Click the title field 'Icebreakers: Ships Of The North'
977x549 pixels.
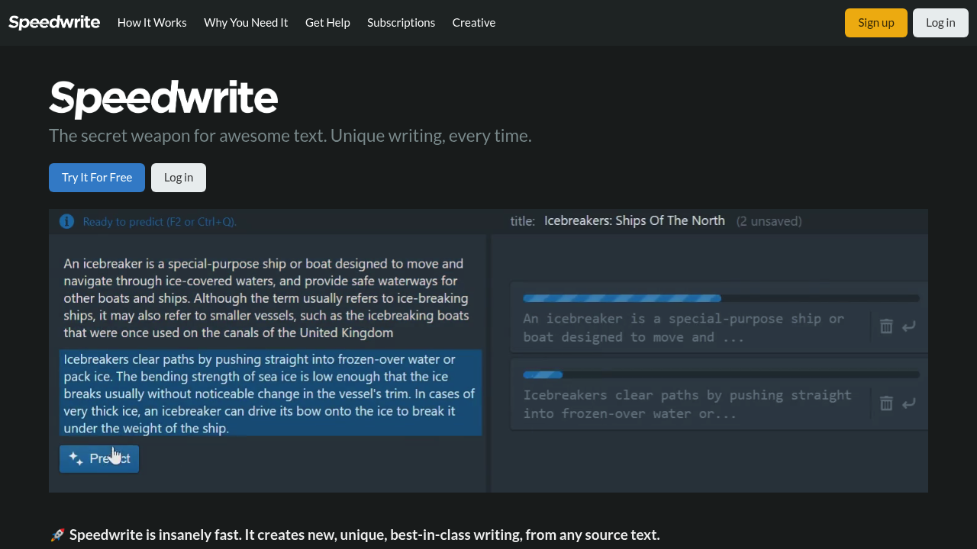click(634, 220)
